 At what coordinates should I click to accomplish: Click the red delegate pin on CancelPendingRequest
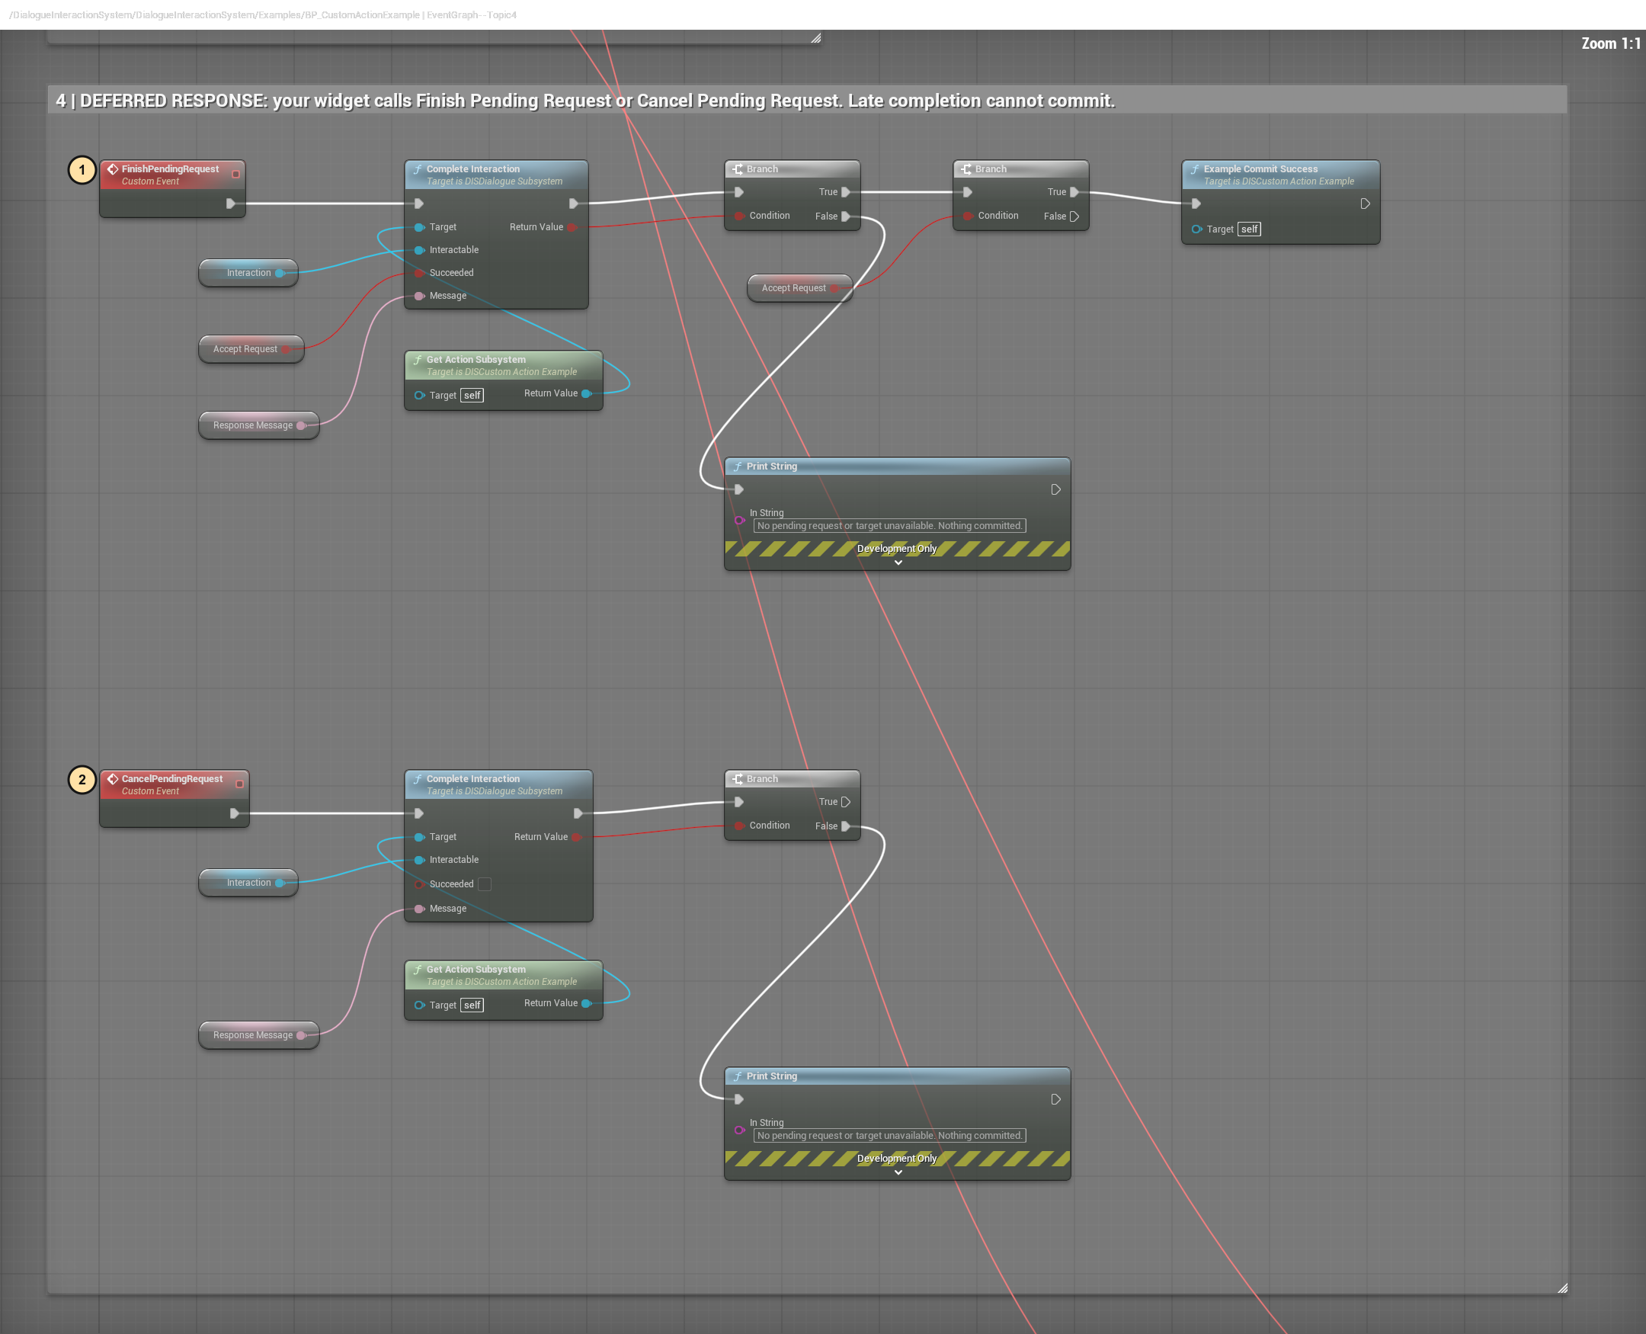click(x=239, y=784)
